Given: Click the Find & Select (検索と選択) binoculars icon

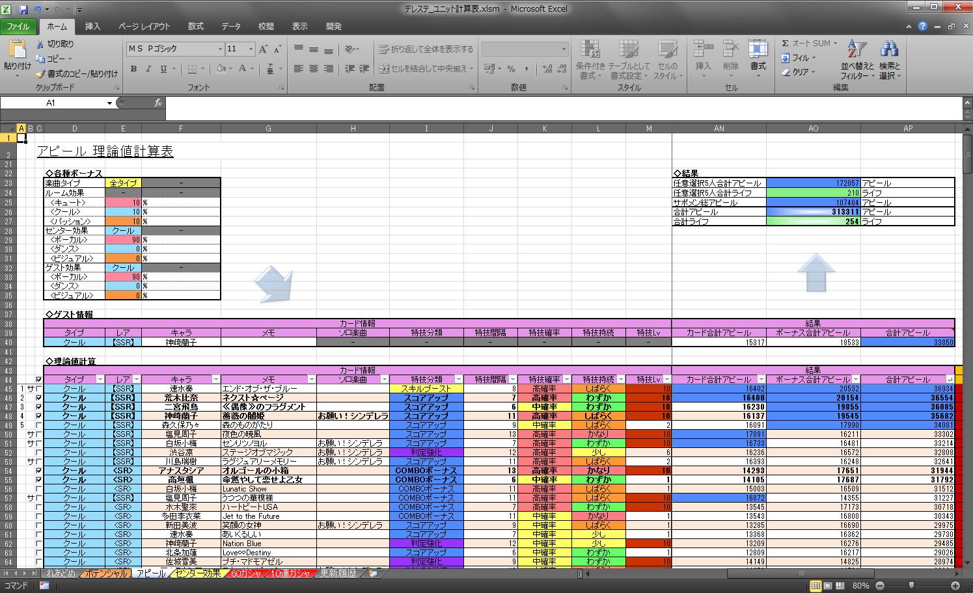Looking at the screenshot, I should coord(889,50).
